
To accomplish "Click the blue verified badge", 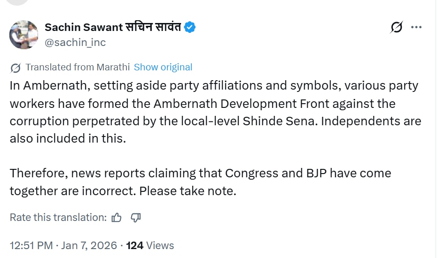I will [x=190, y=28].
